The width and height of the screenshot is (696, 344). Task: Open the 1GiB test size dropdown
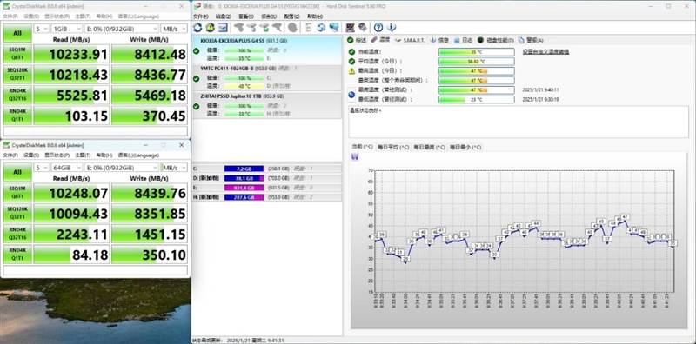click(67, 29)
